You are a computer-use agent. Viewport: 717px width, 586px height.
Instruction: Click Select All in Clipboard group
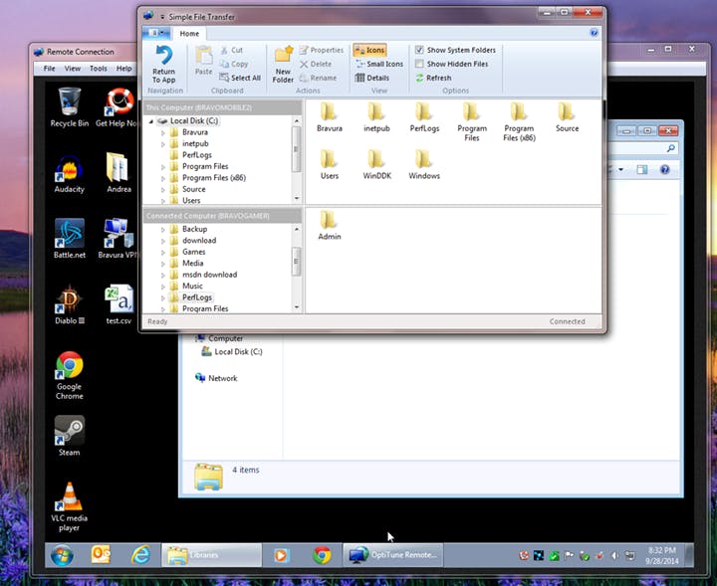239,78
